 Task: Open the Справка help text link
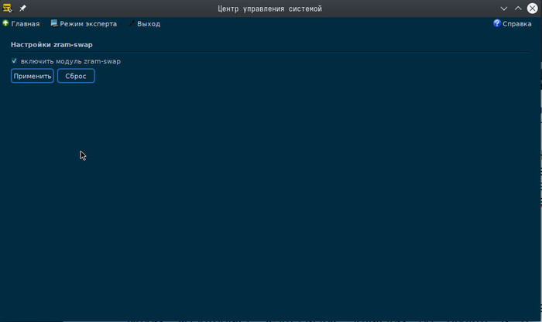click(x=516, y=24)
